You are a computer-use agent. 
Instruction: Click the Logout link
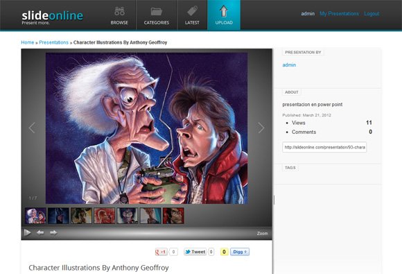point(372,14)
